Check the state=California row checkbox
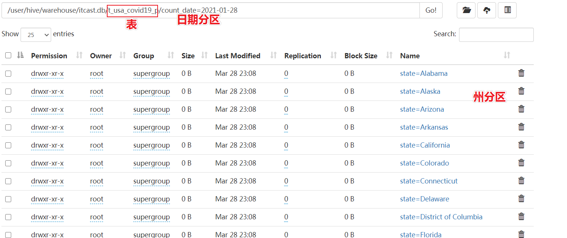Screen dimensions: 567x238 click(8, 145)
